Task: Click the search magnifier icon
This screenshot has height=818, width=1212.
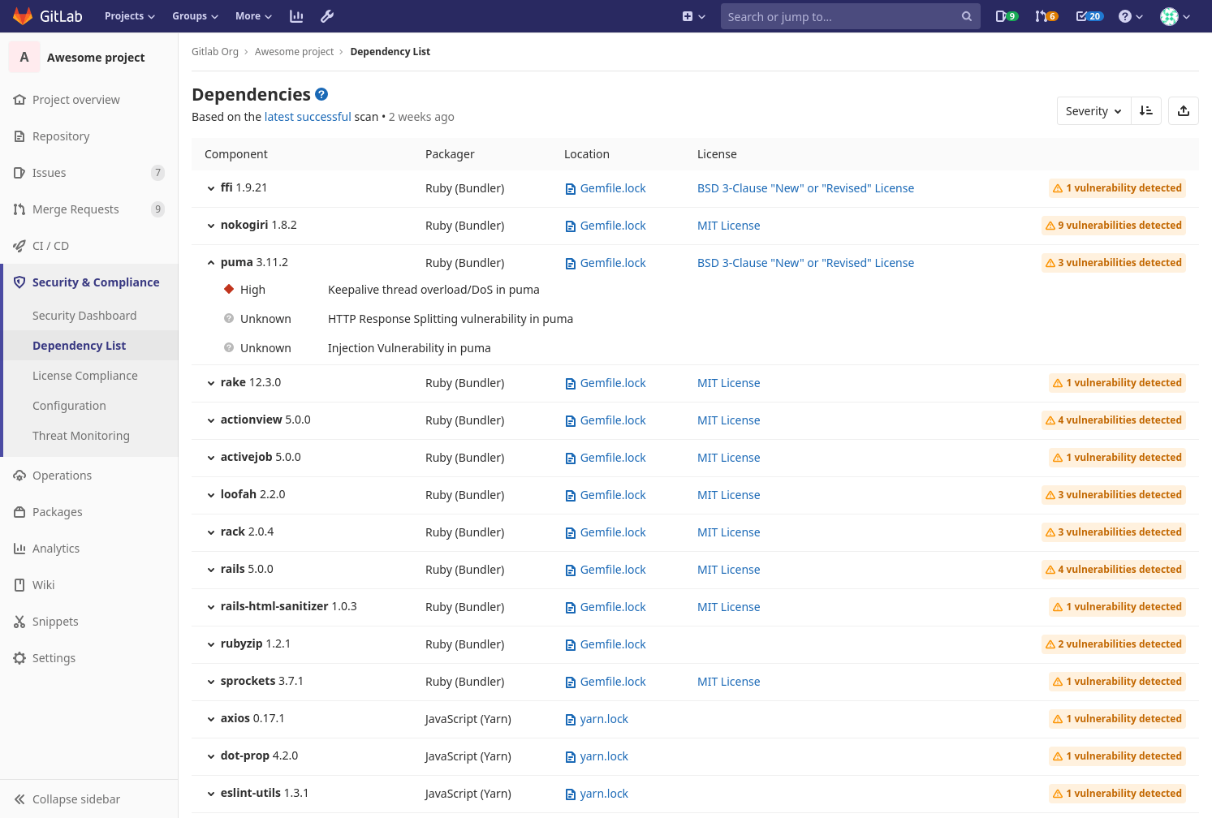Action: click(x=966, y=16)
